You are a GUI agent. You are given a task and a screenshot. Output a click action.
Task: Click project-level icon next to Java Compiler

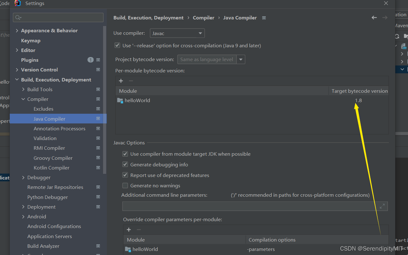pyautogui.click(x=98, y=119)
